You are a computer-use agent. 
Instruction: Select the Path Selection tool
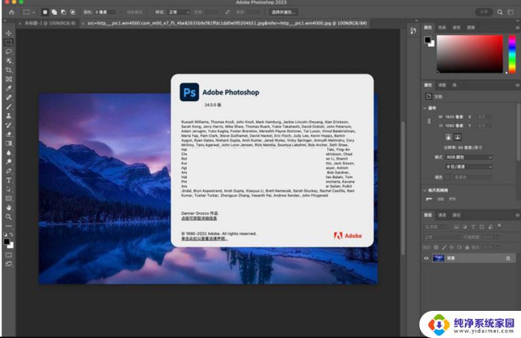9,190
